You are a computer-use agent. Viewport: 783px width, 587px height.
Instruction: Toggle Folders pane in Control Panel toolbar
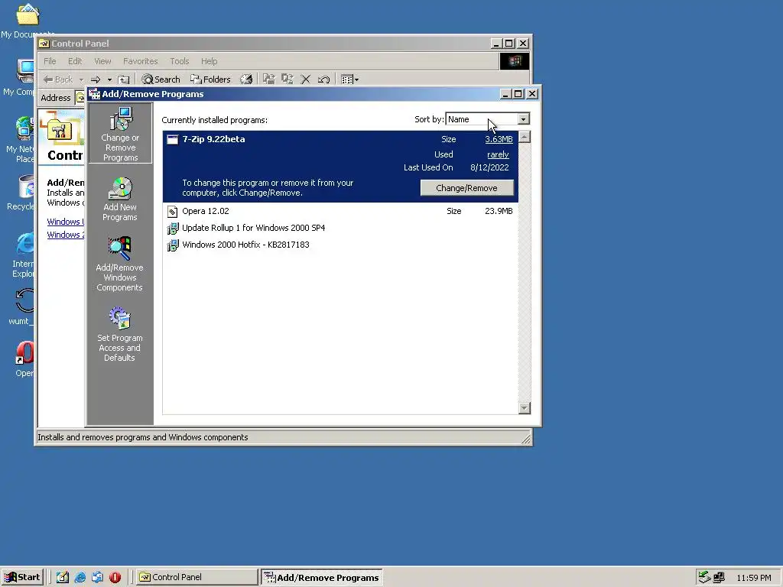(x=210, y=79)
